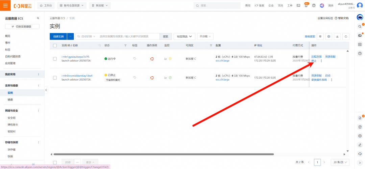Click search icon in instance ID column header

click(100, 45)
